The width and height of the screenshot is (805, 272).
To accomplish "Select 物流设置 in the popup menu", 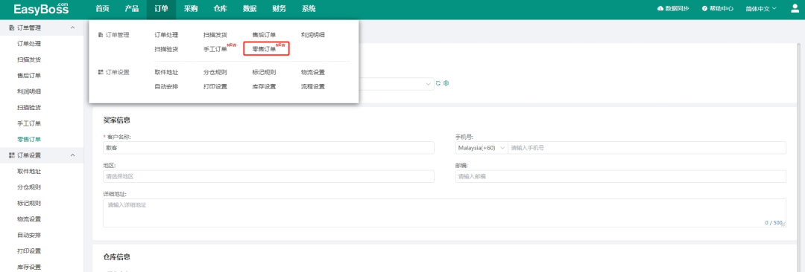I will 312,72.
